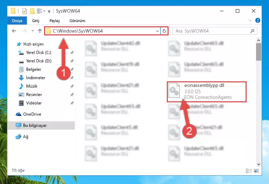The image size is (269, 184).
Task: Refresh the SysWOW64 folder view
Action: pyautogui.click(x=164, y=31)
